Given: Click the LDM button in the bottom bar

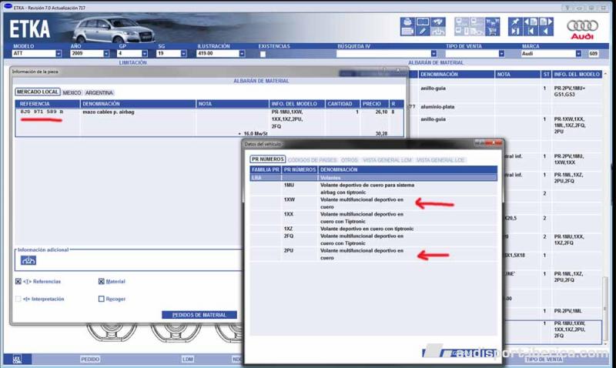Looking at the screenshot, I should [188, 359].
